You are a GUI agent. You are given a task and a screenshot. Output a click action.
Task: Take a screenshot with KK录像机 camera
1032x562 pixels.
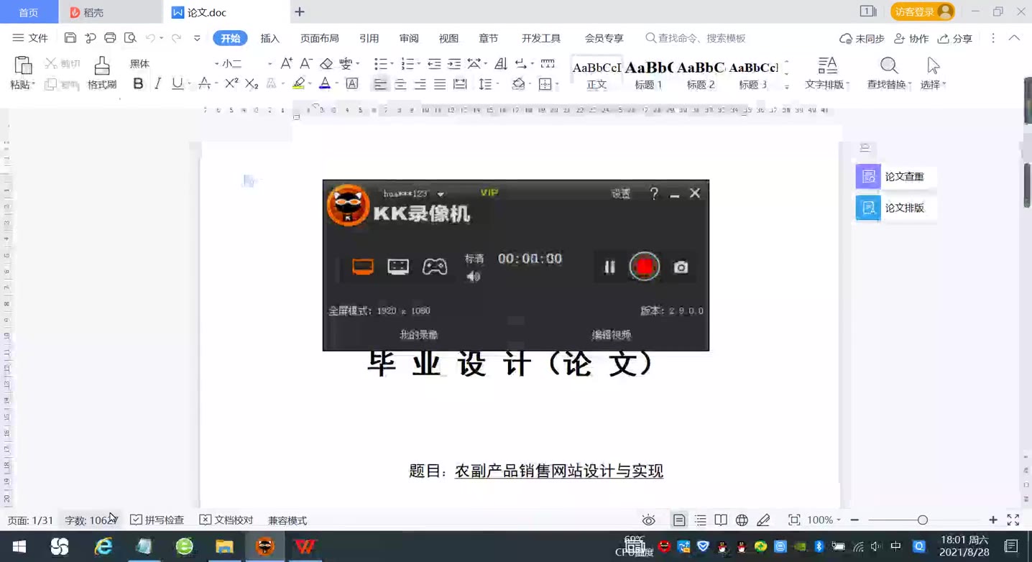(681, 267)
